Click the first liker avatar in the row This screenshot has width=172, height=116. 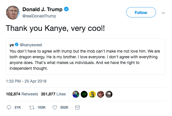pyautogui.click(x=76, y=94)
